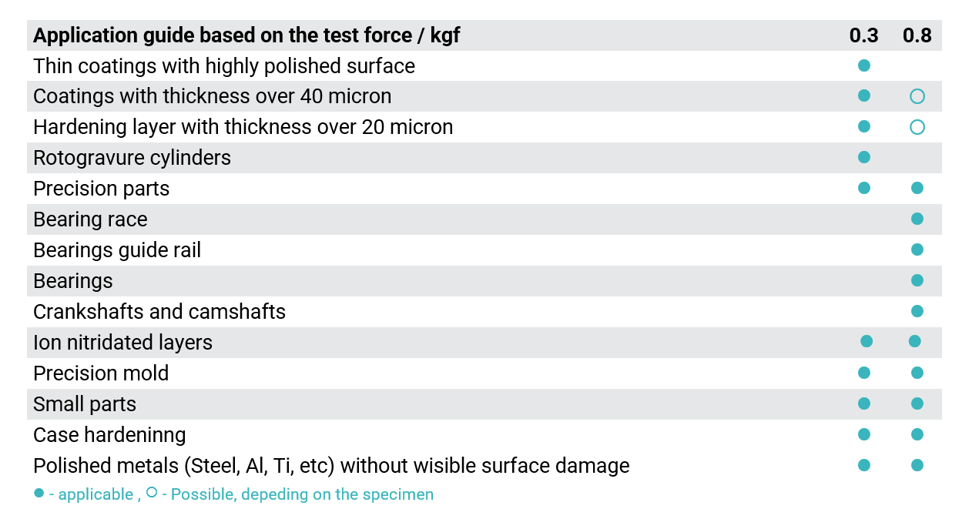The width and height of the screenshot is (959, 519).
Task: Select the "Precision parts" row label
Action: tap(101, 189)
